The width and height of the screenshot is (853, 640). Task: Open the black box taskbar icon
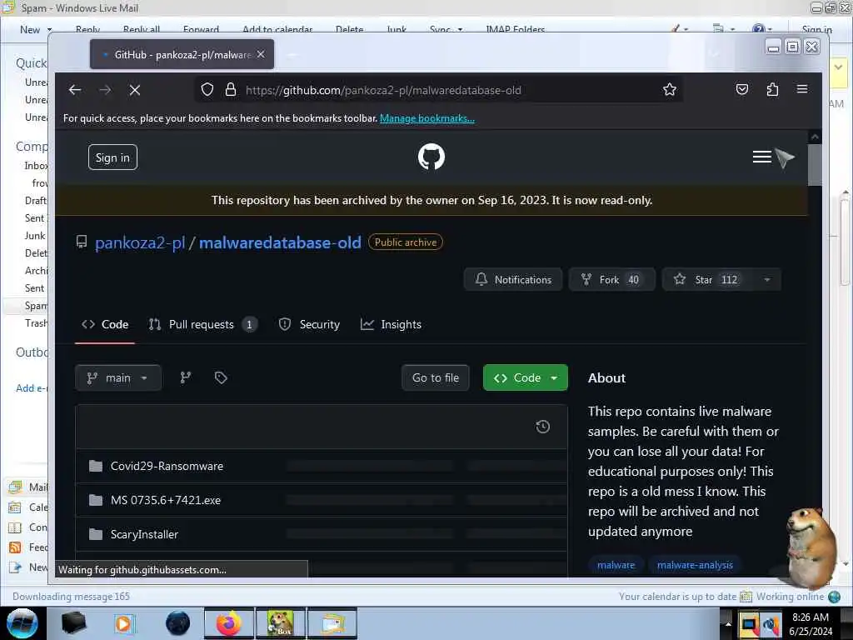point(73,623)
